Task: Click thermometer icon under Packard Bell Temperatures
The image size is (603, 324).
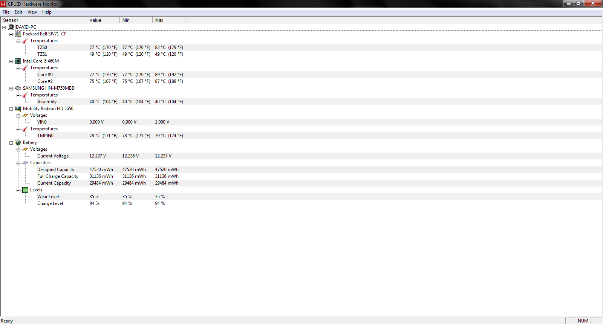Action: tap(25, 41)
